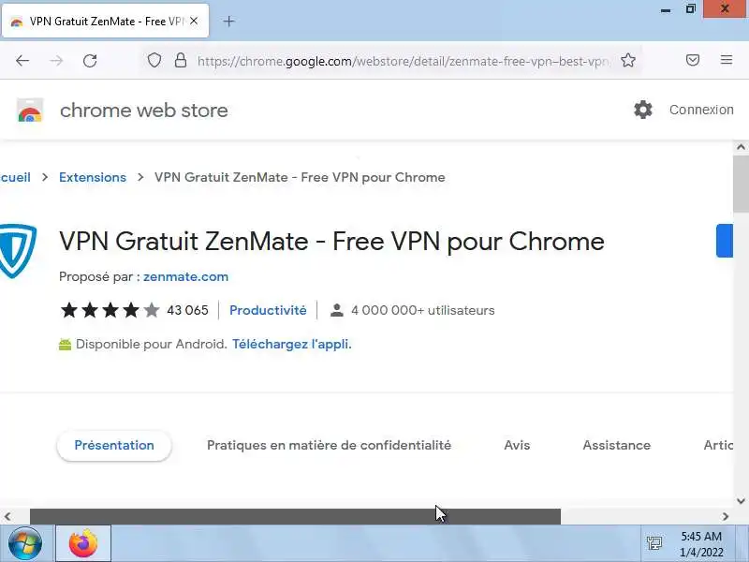Go back with the browser back arrow
The width and height of the screenshot is (749, 562).
click(22, 61)
